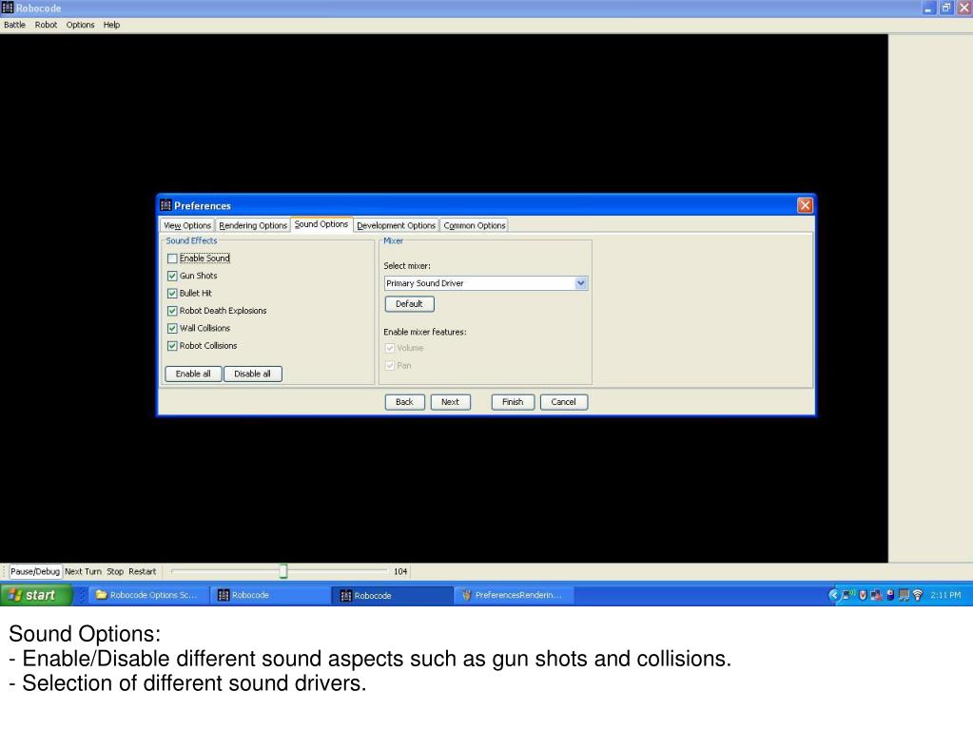
Task: Switch to the active Robocode taskbar window
Action: tap(392, 595)
